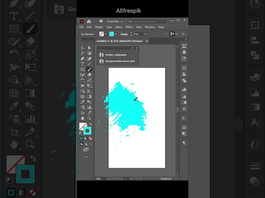Reset to default fill and stroke

pyautogui.click(x=81, y=133)
